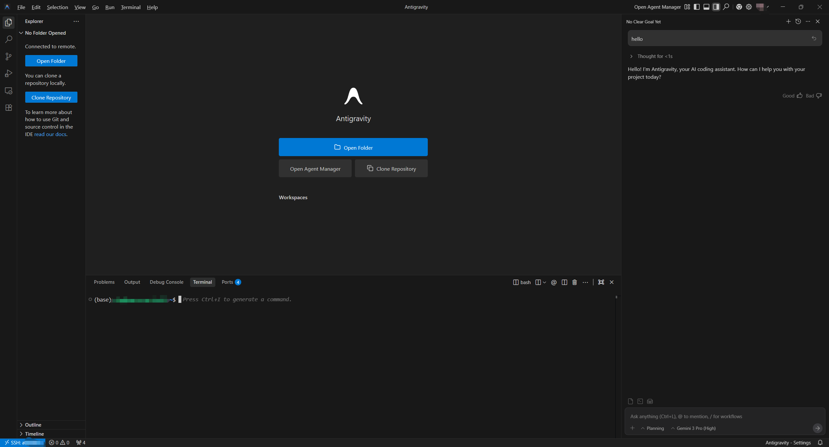
Task: Open the Run and Debug view
Action: pos(9,74)
